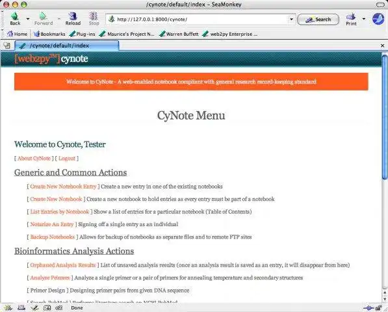This screenshot has height=312, width=388.
Task: Open the About CyNote link
Action: click(x=34, y=159)
